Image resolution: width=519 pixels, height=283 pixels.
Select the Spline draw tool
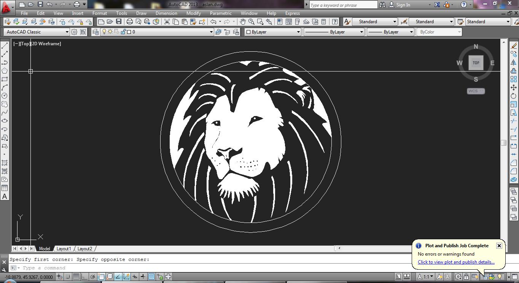(5, 113)
